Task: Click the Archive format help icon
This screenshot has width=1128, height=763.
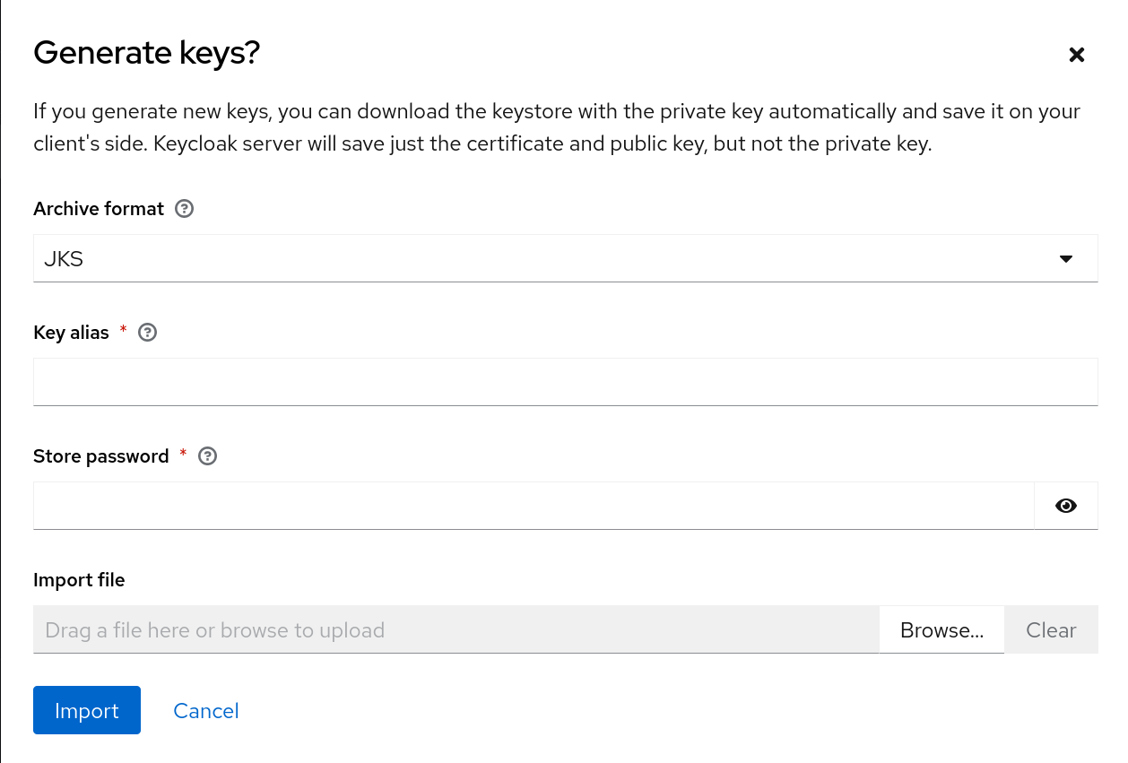Action: (185, 209)
